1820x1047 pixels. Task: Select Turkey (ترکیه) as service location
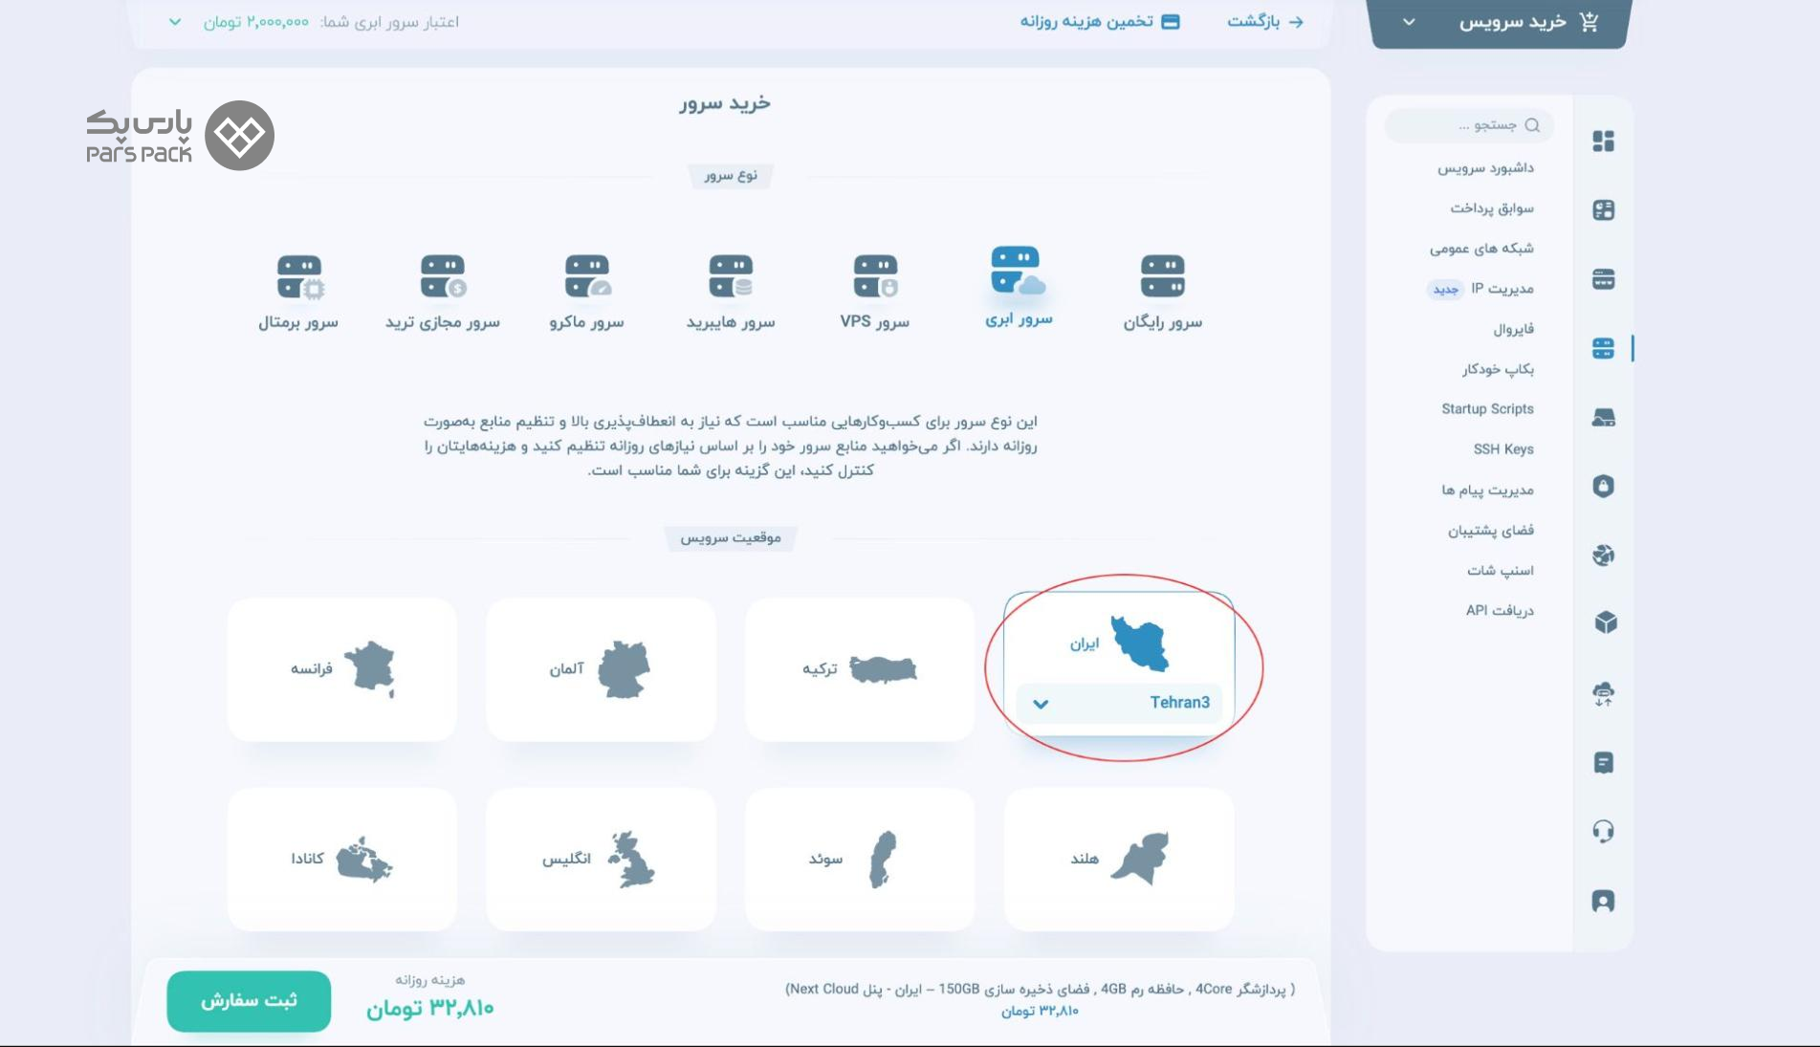[x=859, y=669]
